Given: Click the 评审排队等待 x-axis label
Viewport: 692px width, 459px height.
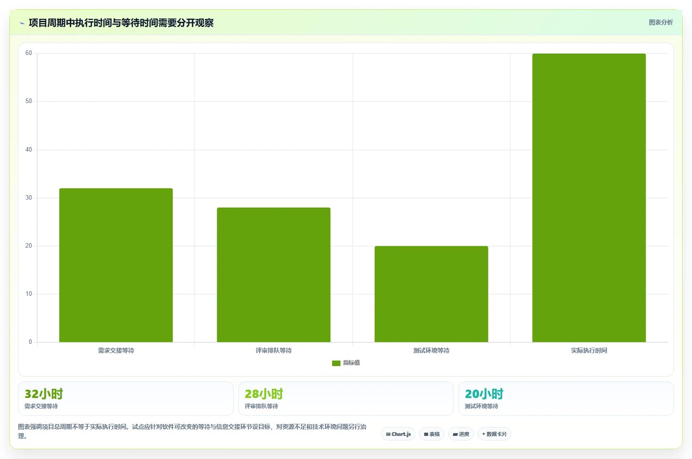Looking at the screenshot, I should (x=273, y=350).
